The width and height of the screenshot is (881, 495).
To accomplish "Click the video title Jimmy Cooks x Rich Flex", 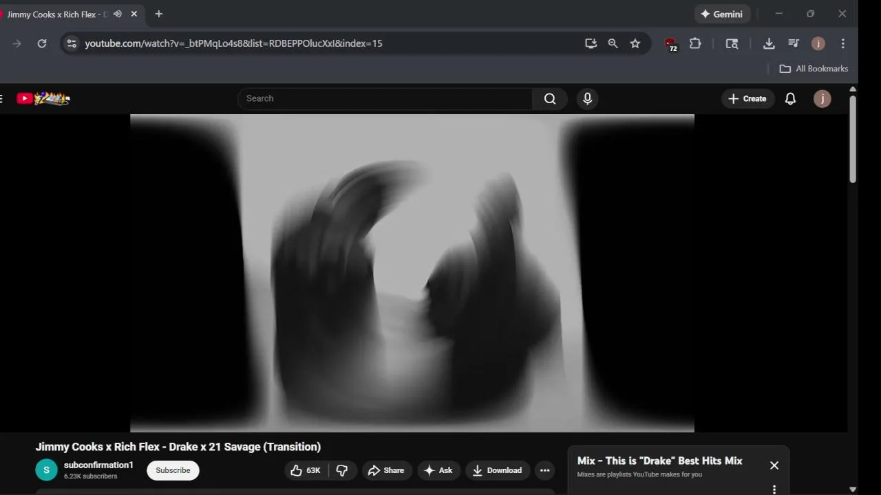I will (x=178, y=447).
